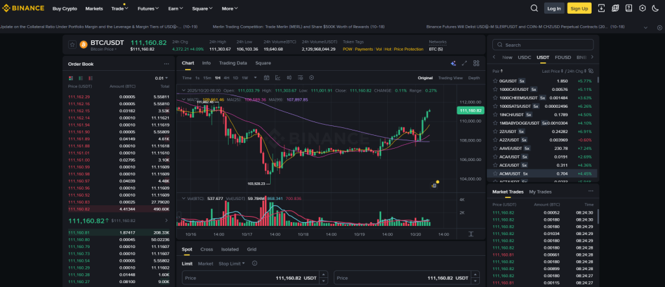Open the chart settings circle icon
Image resolution: width=665 pixels, height=287 pixels.
click(312, 77)
